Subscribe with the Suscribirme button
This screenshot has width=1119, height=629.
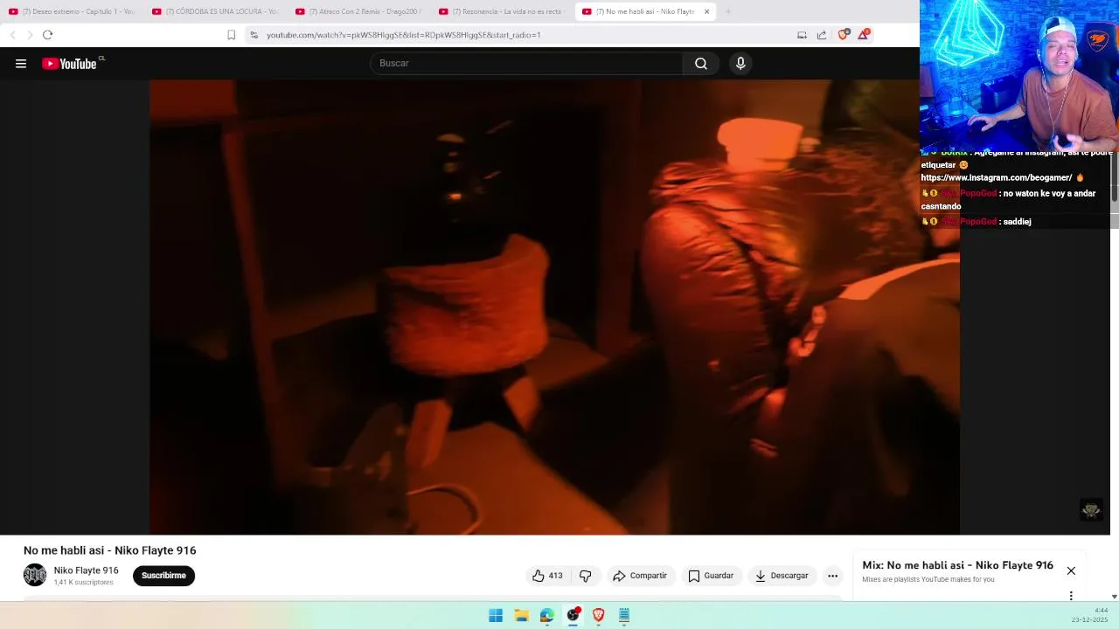(163, 576)
